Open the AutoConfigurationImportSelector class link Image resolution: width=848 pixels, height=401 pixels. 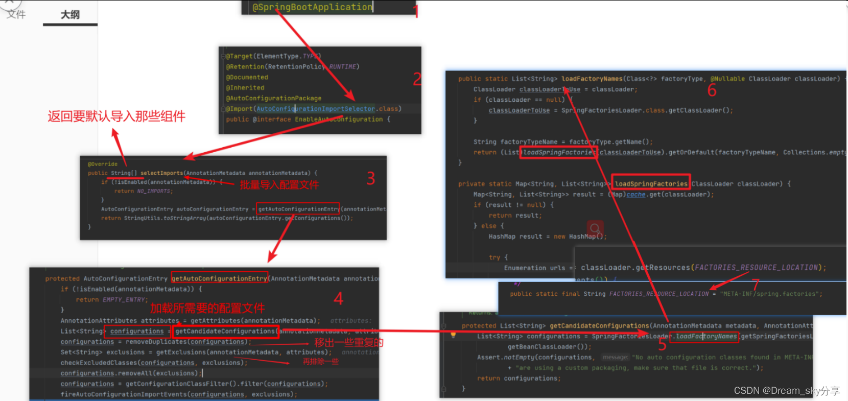[316, 109]
